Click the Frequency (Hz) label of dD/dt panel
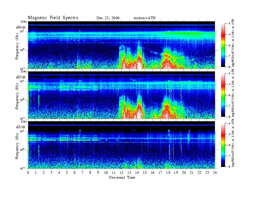The height and width of the screenshot is (198, 256). tap(17, 97)
